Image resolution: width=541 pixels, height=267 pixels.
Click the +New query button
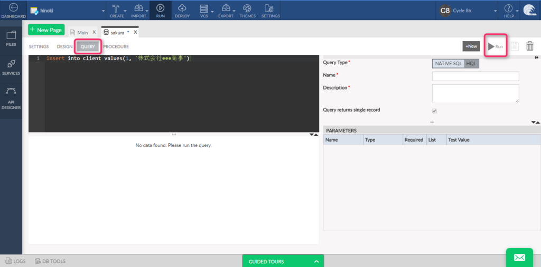tap(471, 46)
